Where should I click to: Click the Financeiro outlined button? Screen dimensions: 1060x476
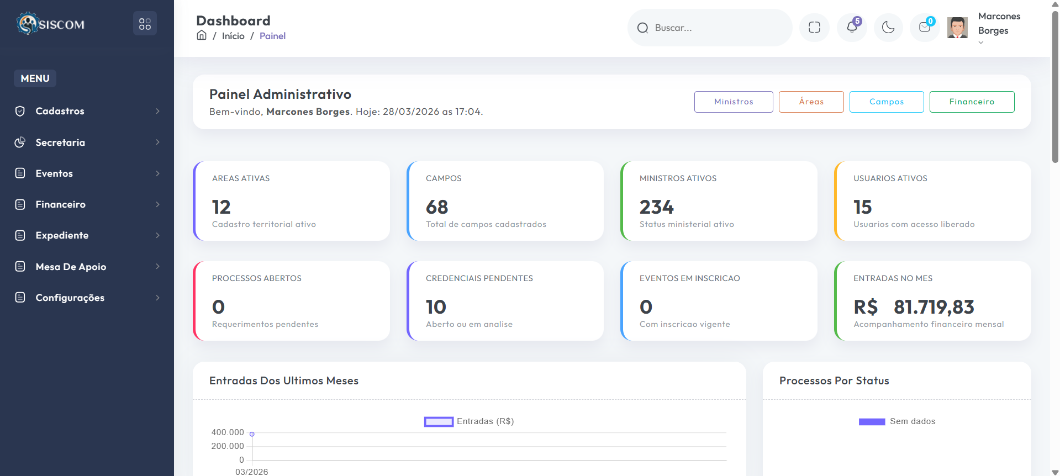(972, 102)
